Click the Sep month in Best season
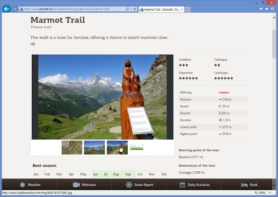The image size is (278, 197). point(128,174)
